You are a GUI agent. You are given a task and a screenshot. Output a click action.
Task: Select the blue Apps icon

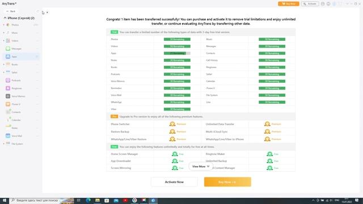click(x=8, y=57)
